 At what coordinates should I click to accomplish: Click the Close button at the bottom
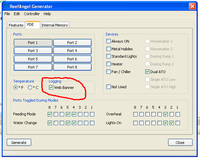click(x=180, y=143)
